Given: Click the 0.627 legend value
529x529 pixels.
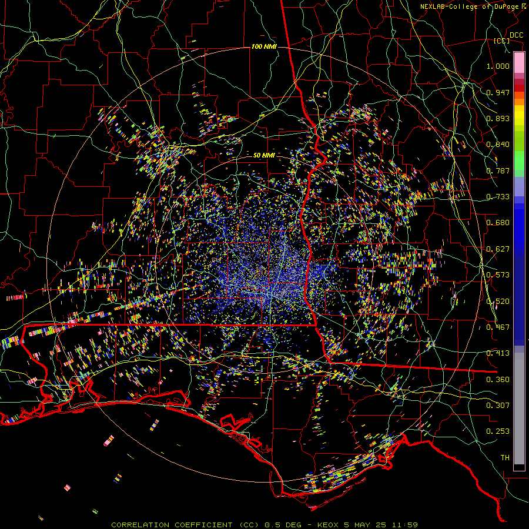Looking at the screenshot, I should tap(498, 249).
